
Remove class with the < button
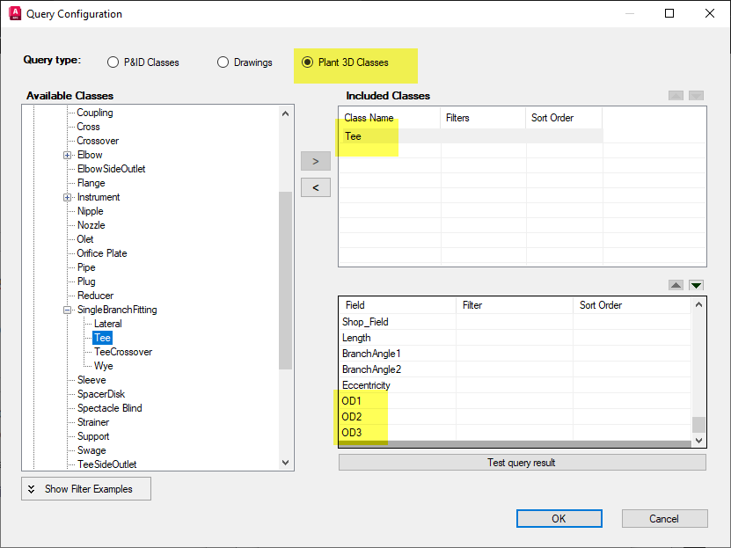click(x=316, y=187)
